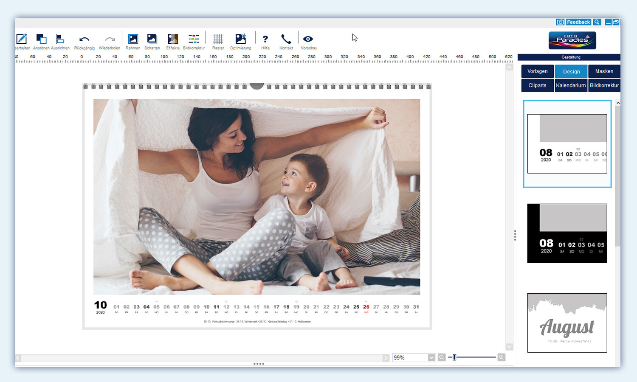Choose the August script design thumbnail

click(x=567, y=323)
